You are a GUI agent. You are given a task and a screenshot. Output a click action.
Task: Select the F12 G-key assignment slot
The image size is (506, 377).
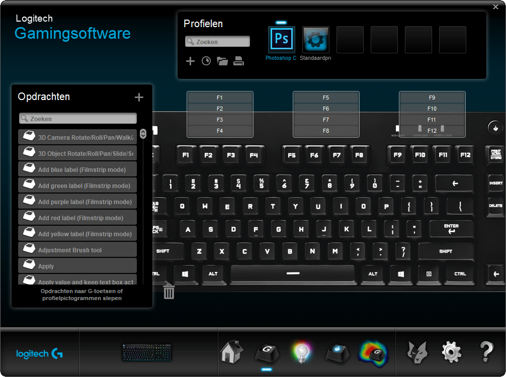coord(432,131)
